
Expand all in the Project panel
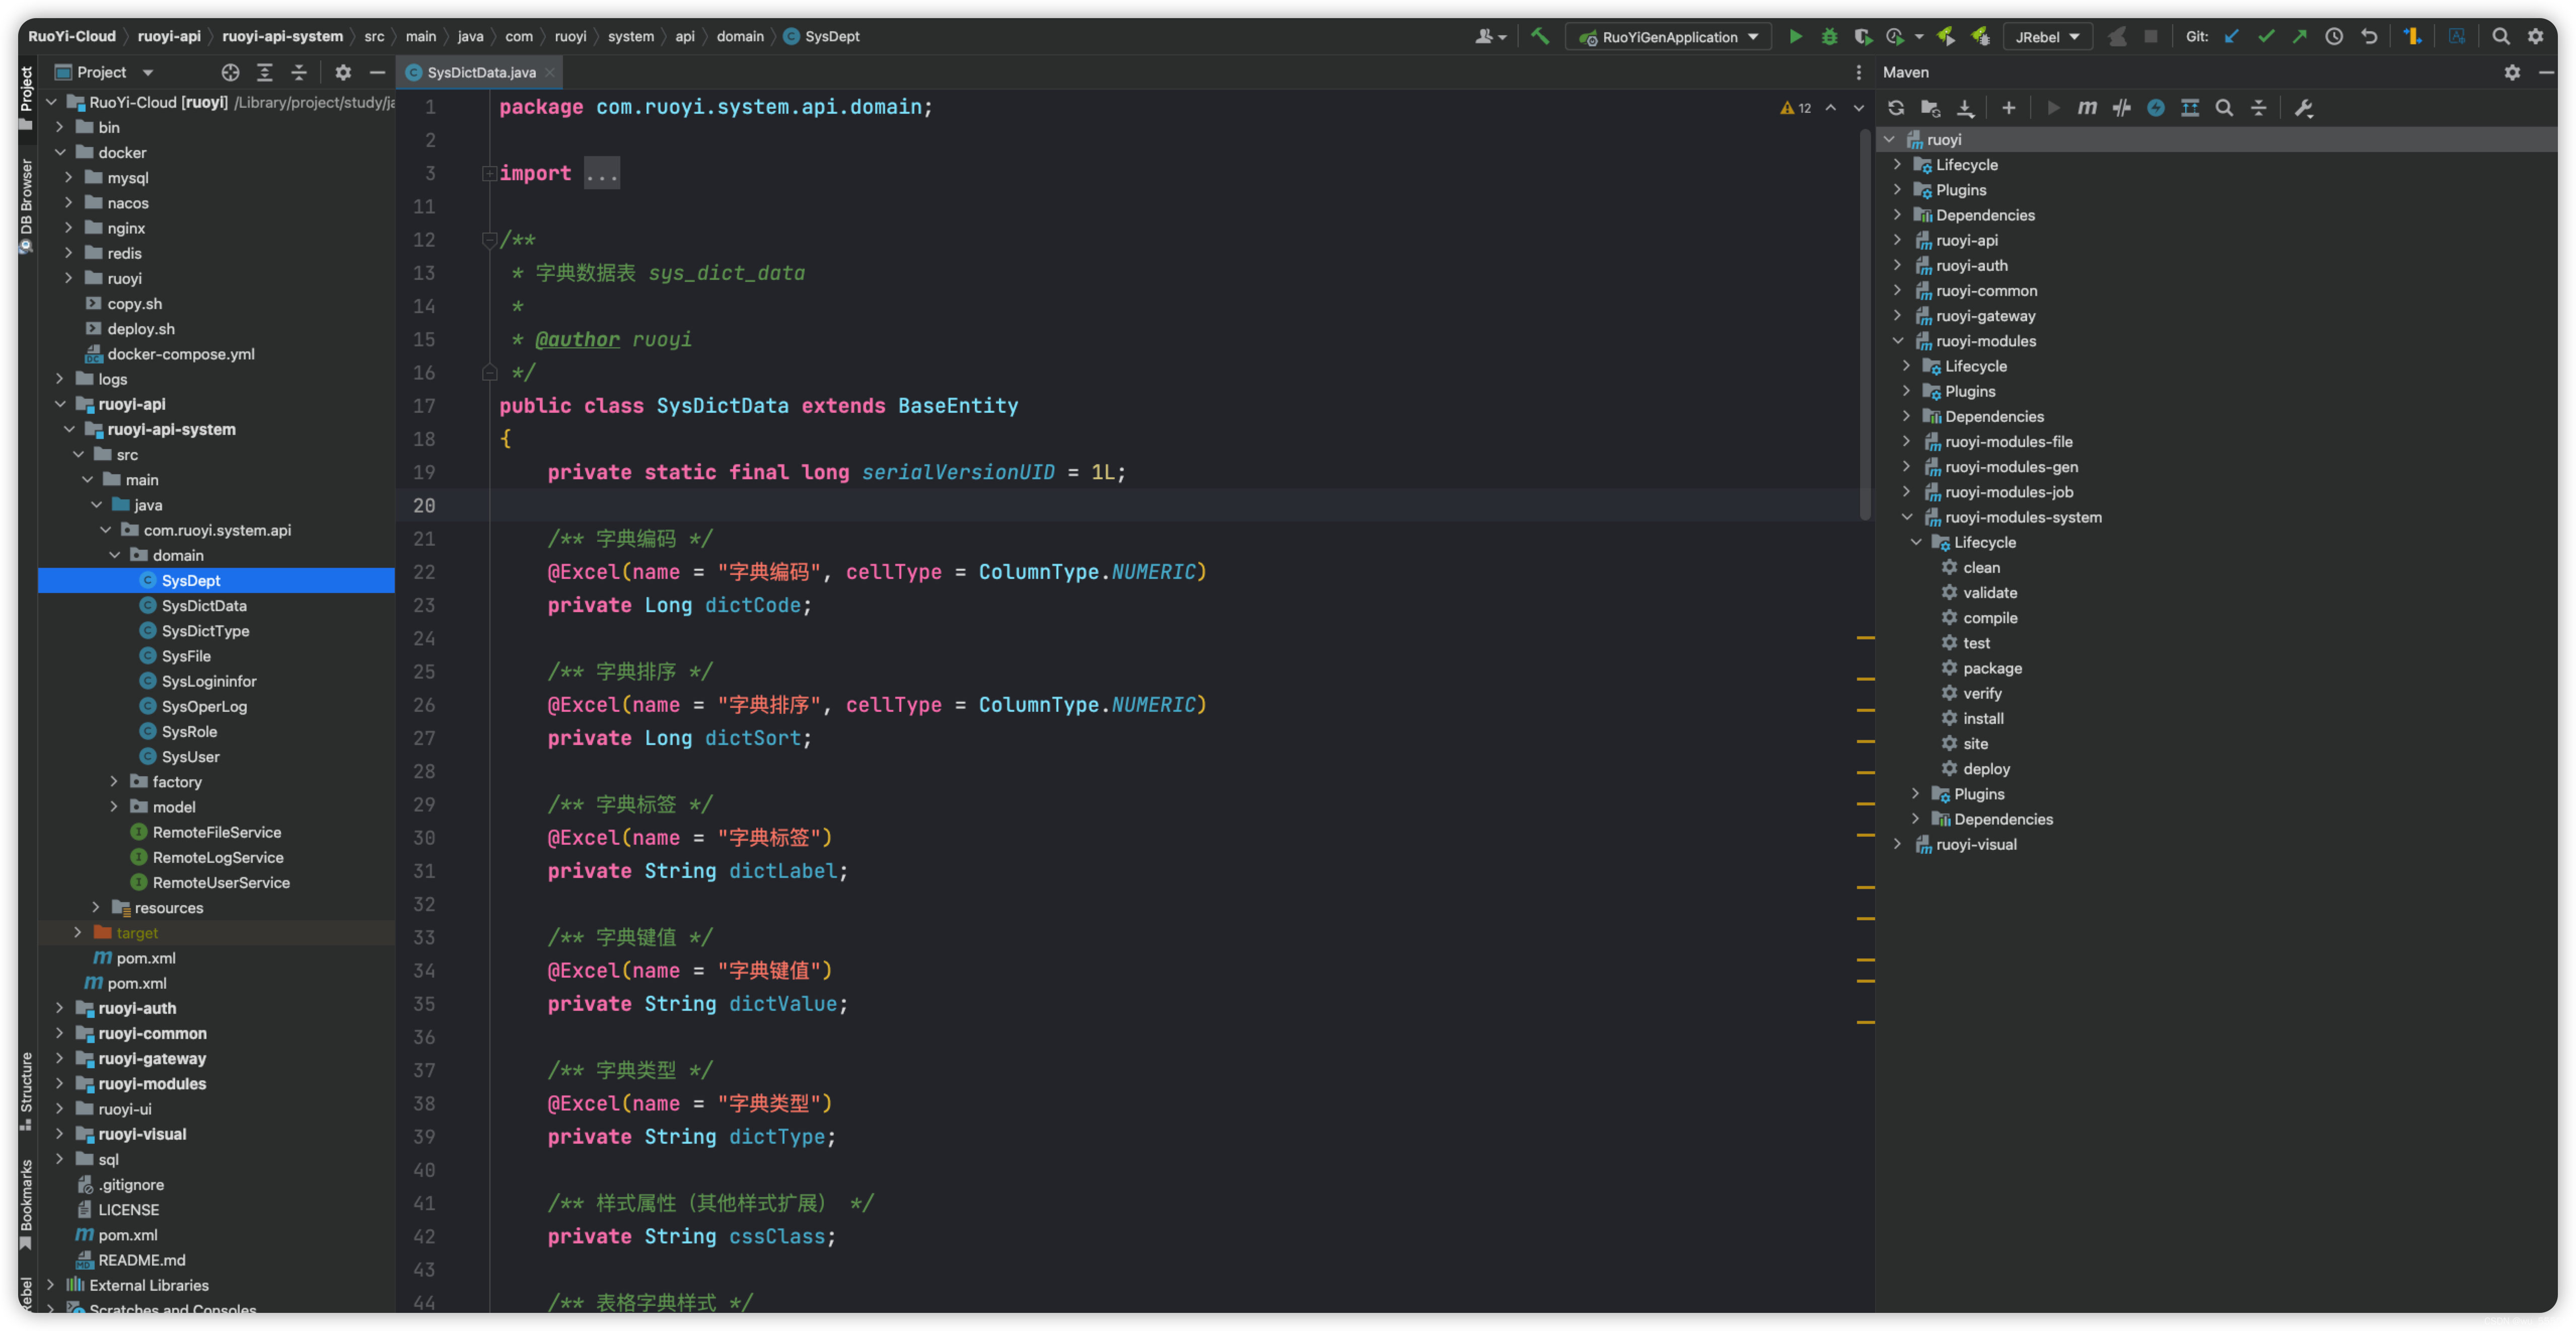coord(265,72)
